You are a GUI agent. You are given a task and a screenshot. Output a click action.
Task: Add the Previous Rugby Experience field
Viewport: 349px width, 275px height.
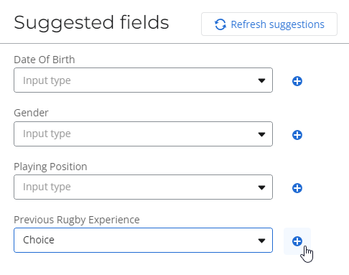click(297, 241)
